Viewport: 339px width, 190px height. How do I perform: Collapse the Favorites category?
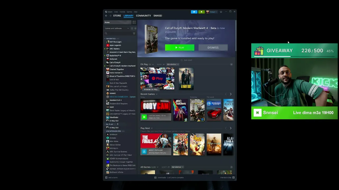tap(105, 39)
